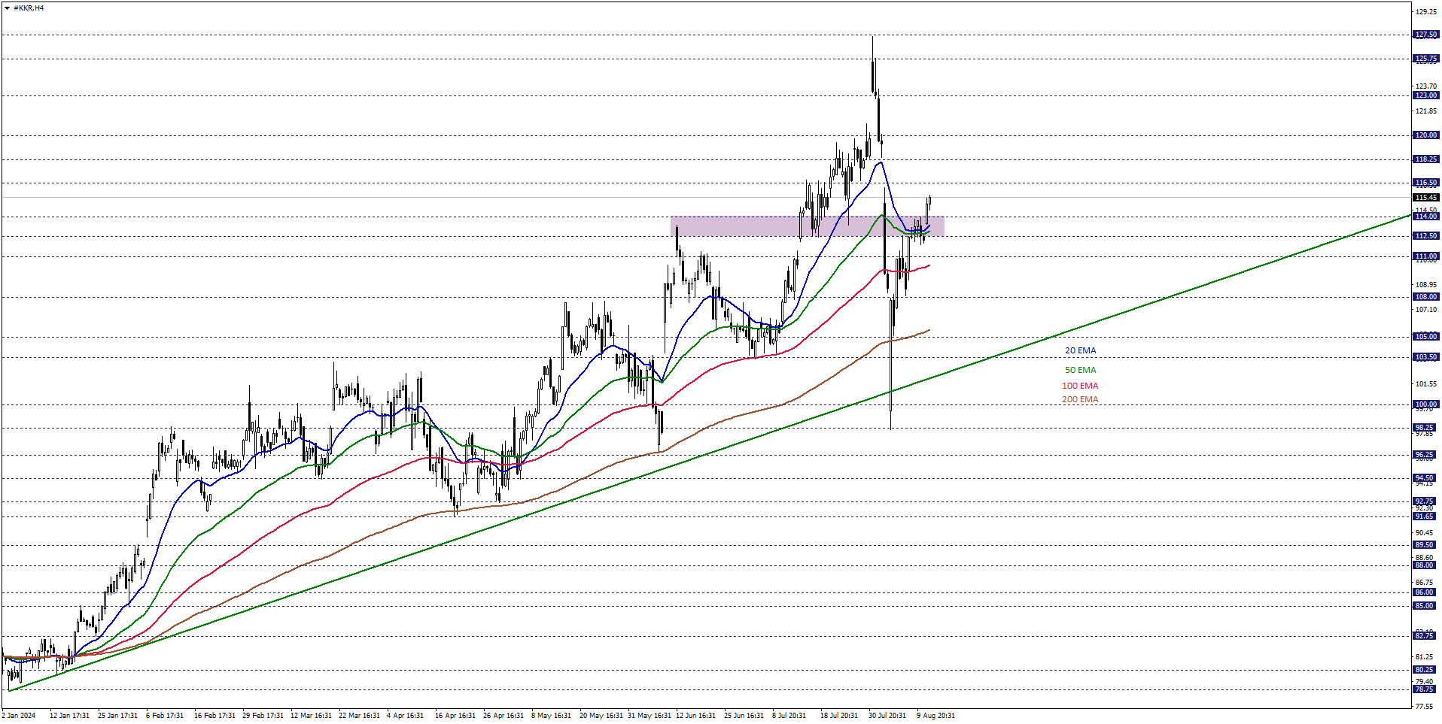Viewport: 1442px width, 724px height.
Task: Click the 26 Apr 16:31 date label
Action: click(503, 716)
